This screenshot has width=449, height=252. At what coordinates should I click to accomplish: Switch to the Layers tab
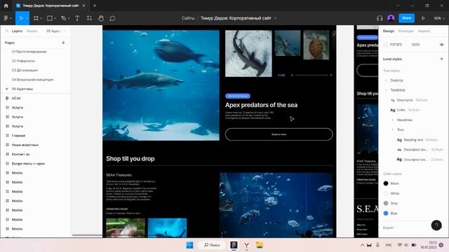point(17,31)
